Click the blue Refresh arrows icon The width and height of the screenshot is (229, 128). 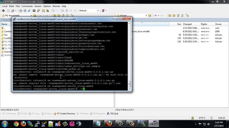[x=29, y=11]
